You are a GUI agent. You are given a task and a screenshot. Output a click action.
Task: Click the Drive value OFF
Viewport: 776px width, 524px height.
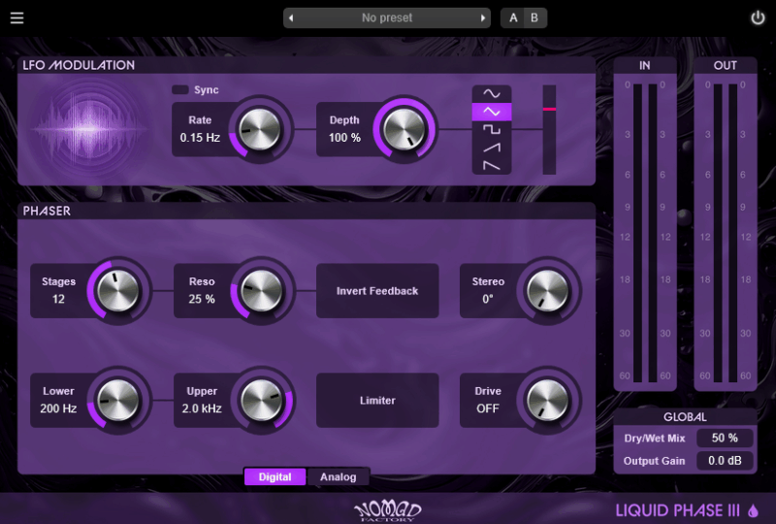pyautogui.click(x=488, y=409)
